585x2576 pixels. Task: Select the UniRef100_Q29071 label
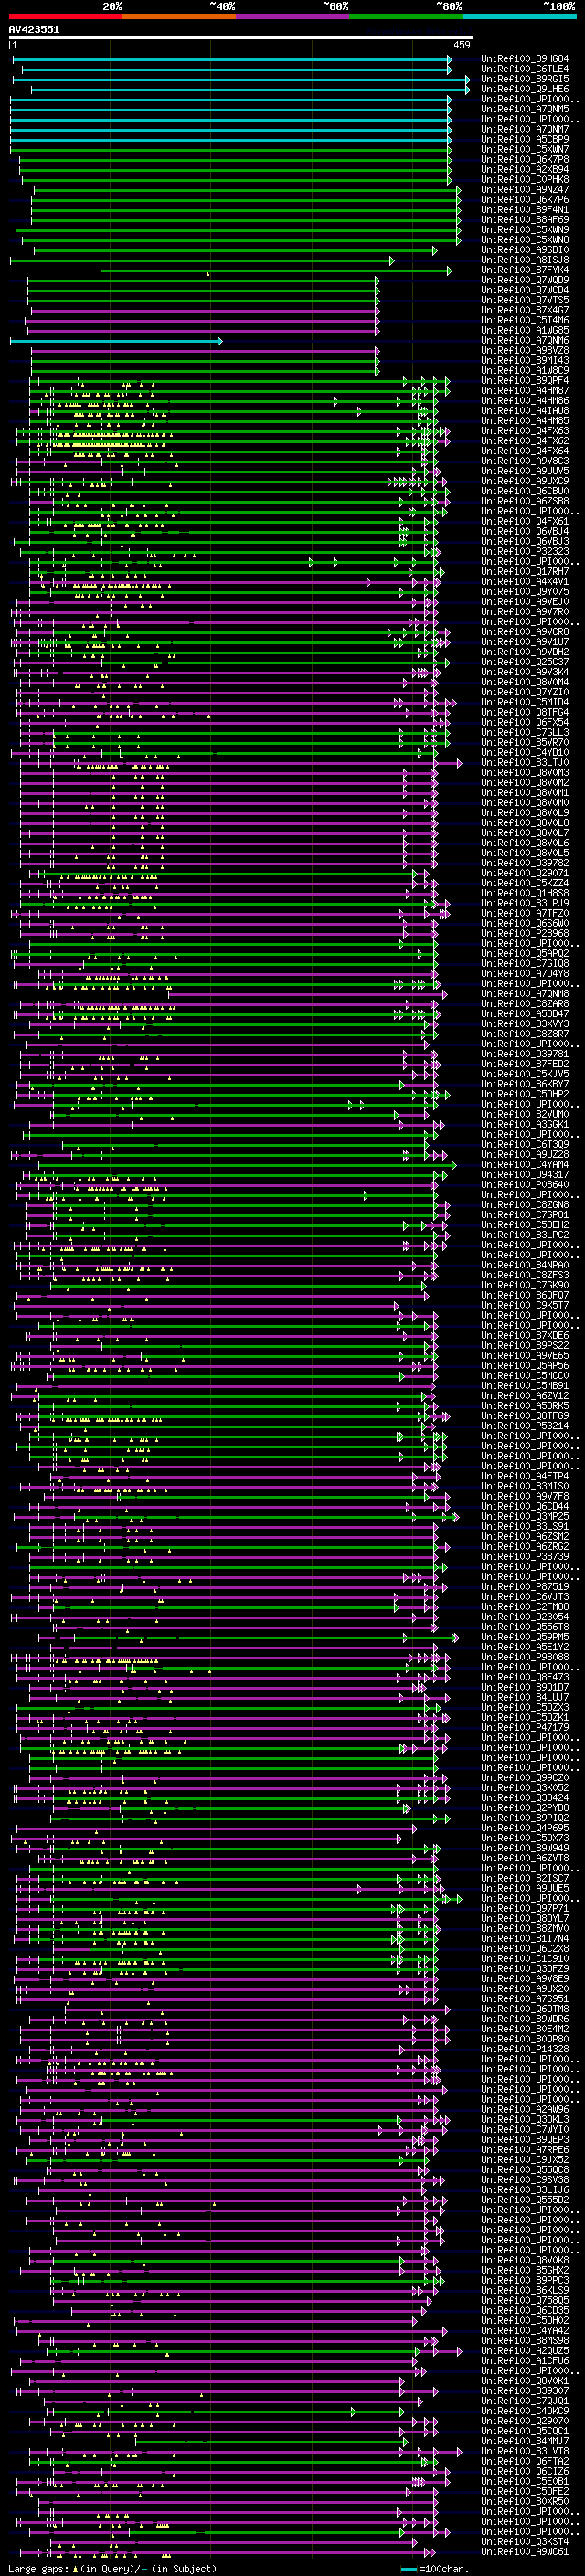pyautogui.click(x=525, y=873)
